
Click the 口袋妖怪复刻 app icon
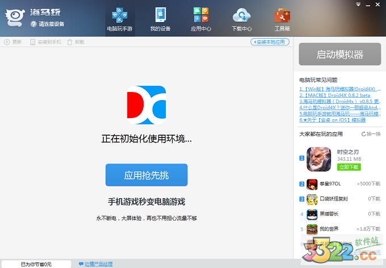[x=312, y=199]
